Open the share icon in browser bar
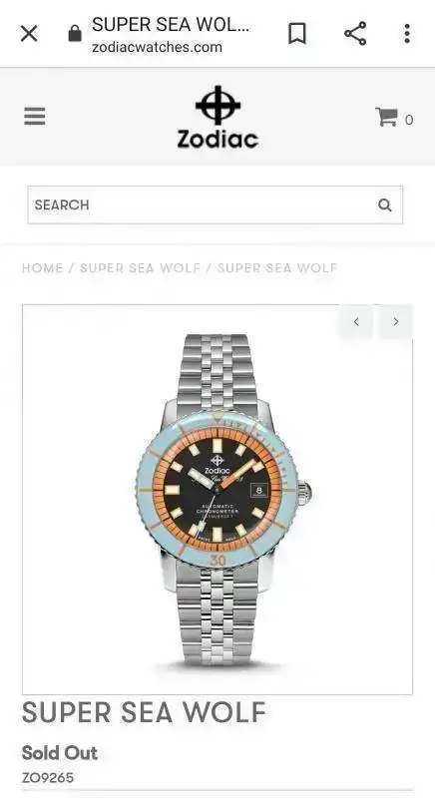 355,34
